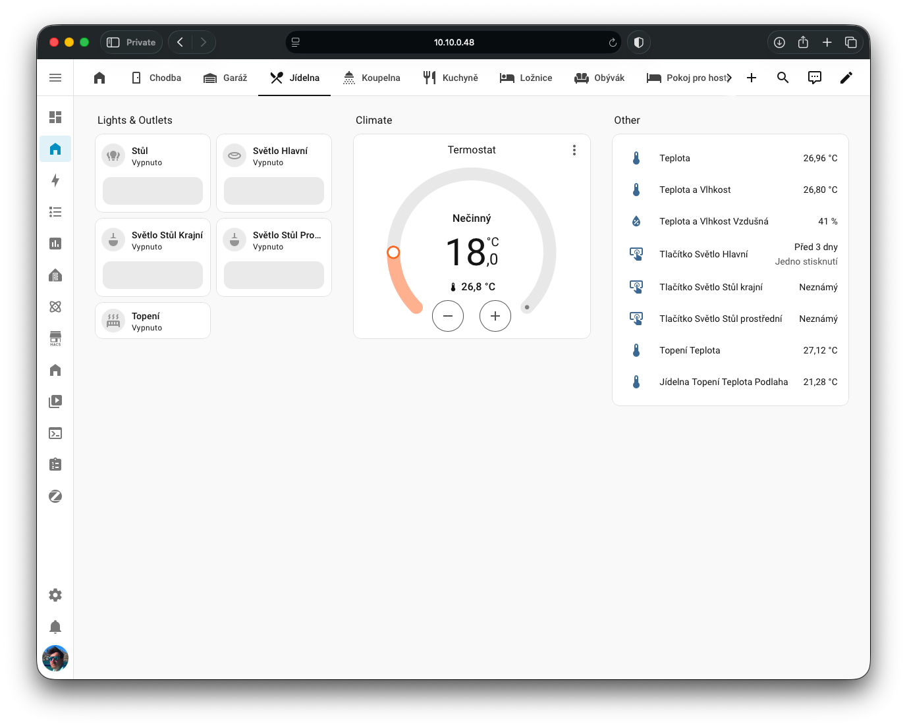907x728 pixels.
Task: Toggle the Světlo Hlavní light icon
Action: [234, 156]
